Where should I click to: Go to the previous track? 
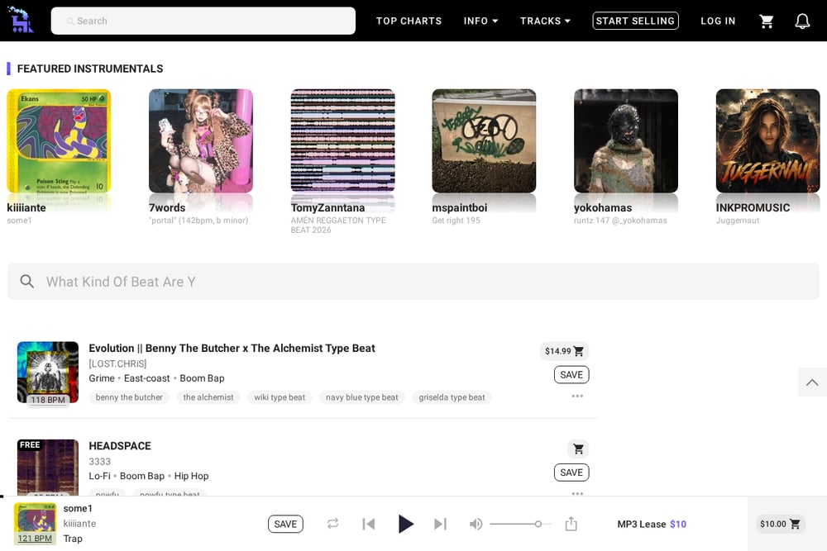(369, 524)
